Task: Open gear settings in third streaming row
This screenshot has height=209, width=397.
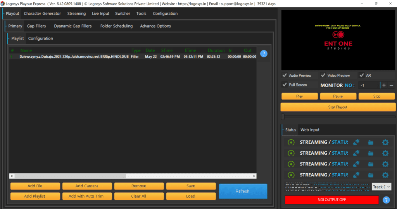Action: point(385,164)
